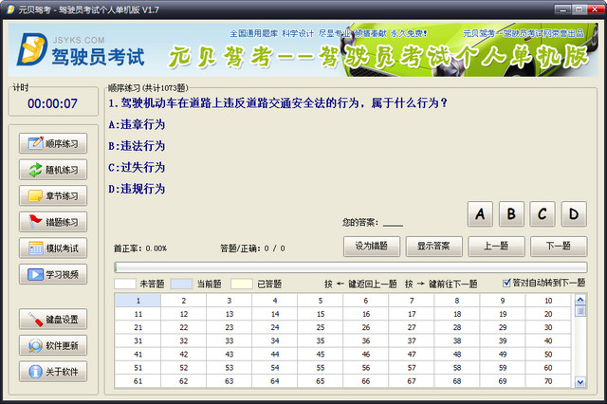Image resolution: width=607 pixels, height=404 pixels.
Task: Open 学习视频 learning videos
Action: click(x=53, y=275)
